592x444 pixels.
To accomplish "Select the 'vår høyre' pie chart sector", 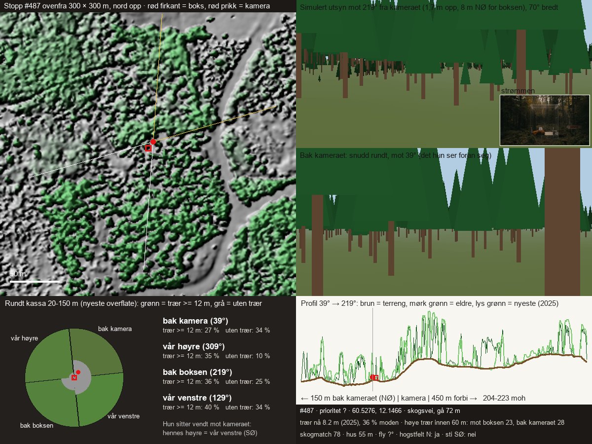I will pyautogui.click(x=48, y=354).
